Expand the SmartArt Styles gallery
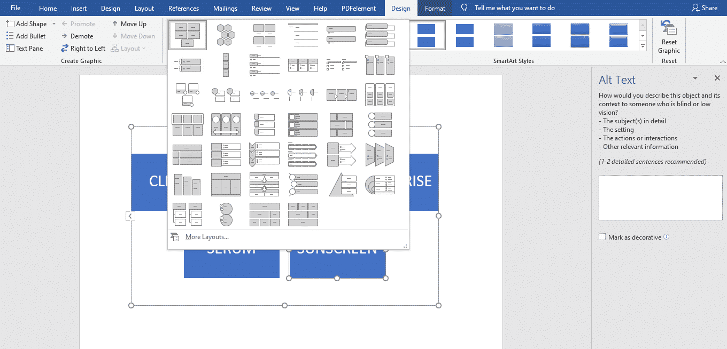The height and width of the screenshot is (349, 727). pyautogui.click(x=641, y=46)
